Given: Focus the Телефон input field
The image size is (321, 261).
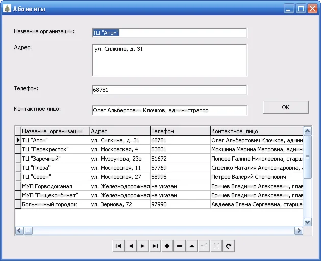Looking at the screenshot, I should 169,90.
